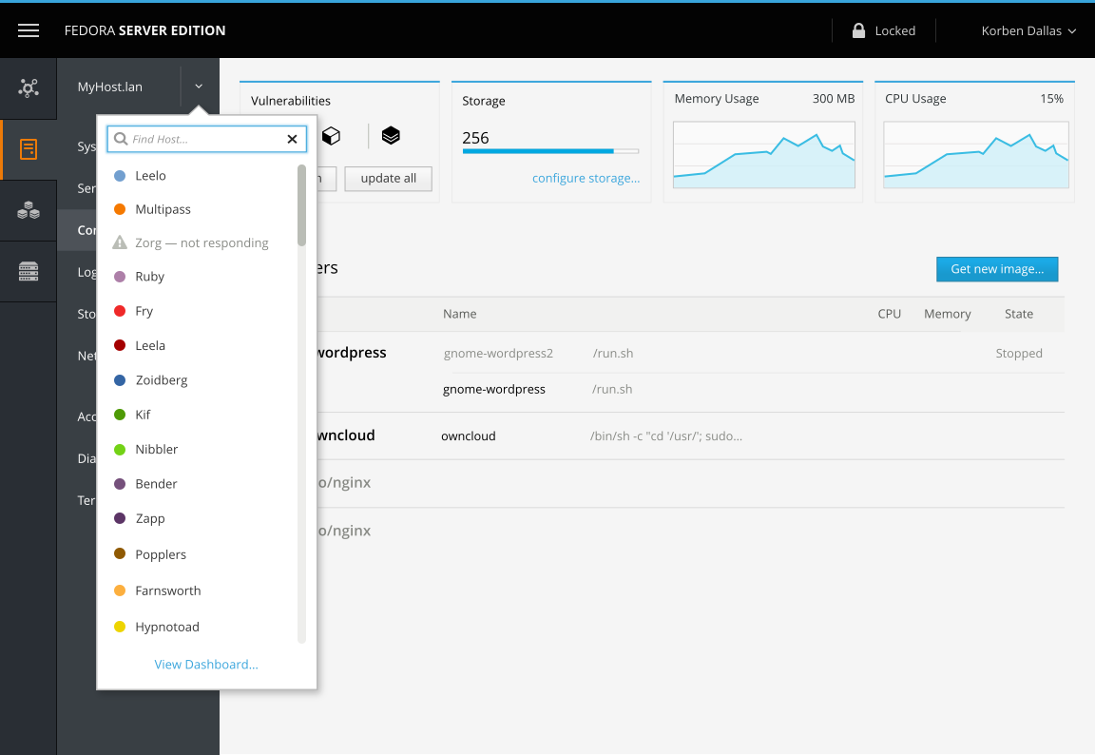Open the View Dashboard link

206,665
